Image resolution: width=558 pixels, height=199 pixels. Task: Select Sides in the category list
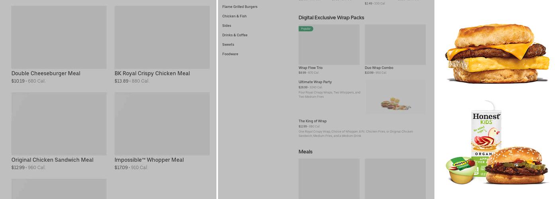coord(227,25)
